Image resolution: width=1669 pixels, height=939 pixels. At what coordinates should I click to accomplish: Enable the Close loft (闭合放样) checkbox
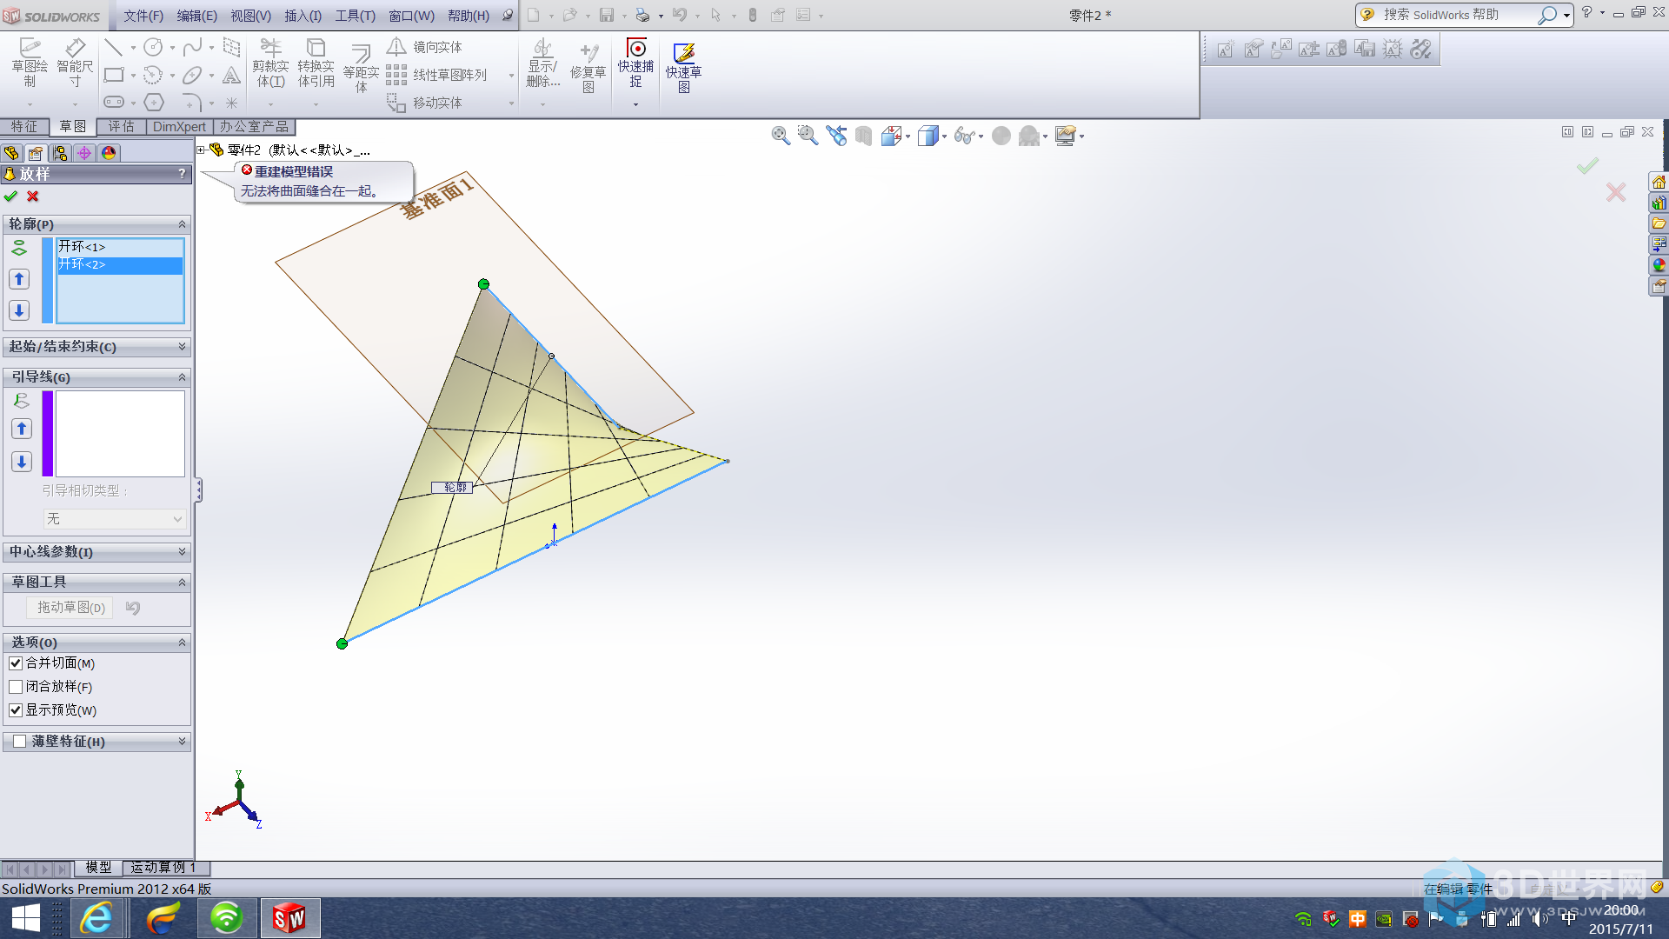(16, 687)
